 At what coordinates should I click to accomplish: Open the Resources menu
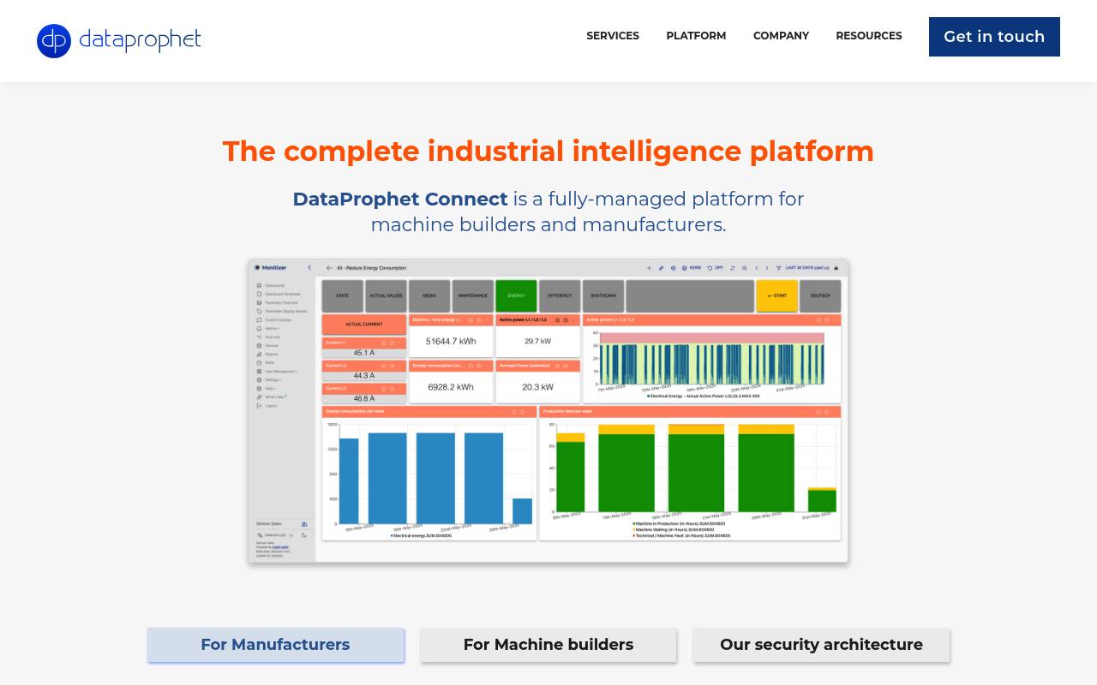click(869, 36)
